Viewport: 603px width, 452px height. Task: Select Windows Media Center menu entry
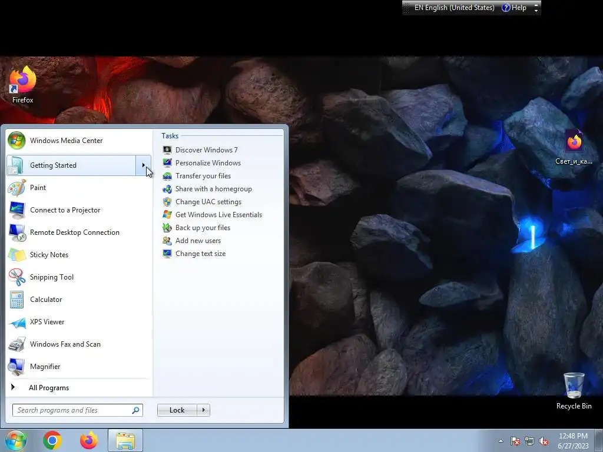66,141
